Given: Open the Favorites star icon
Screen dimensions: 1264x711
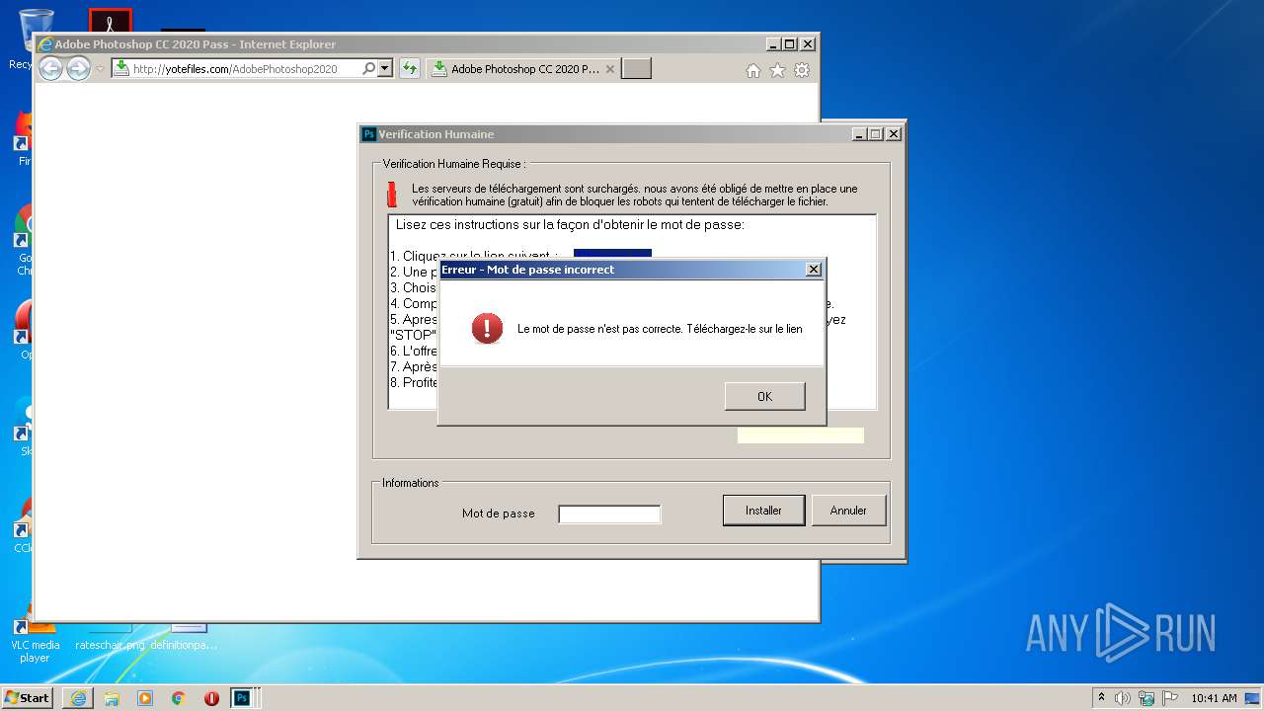Looking at the screenshot, I should 777,70.
